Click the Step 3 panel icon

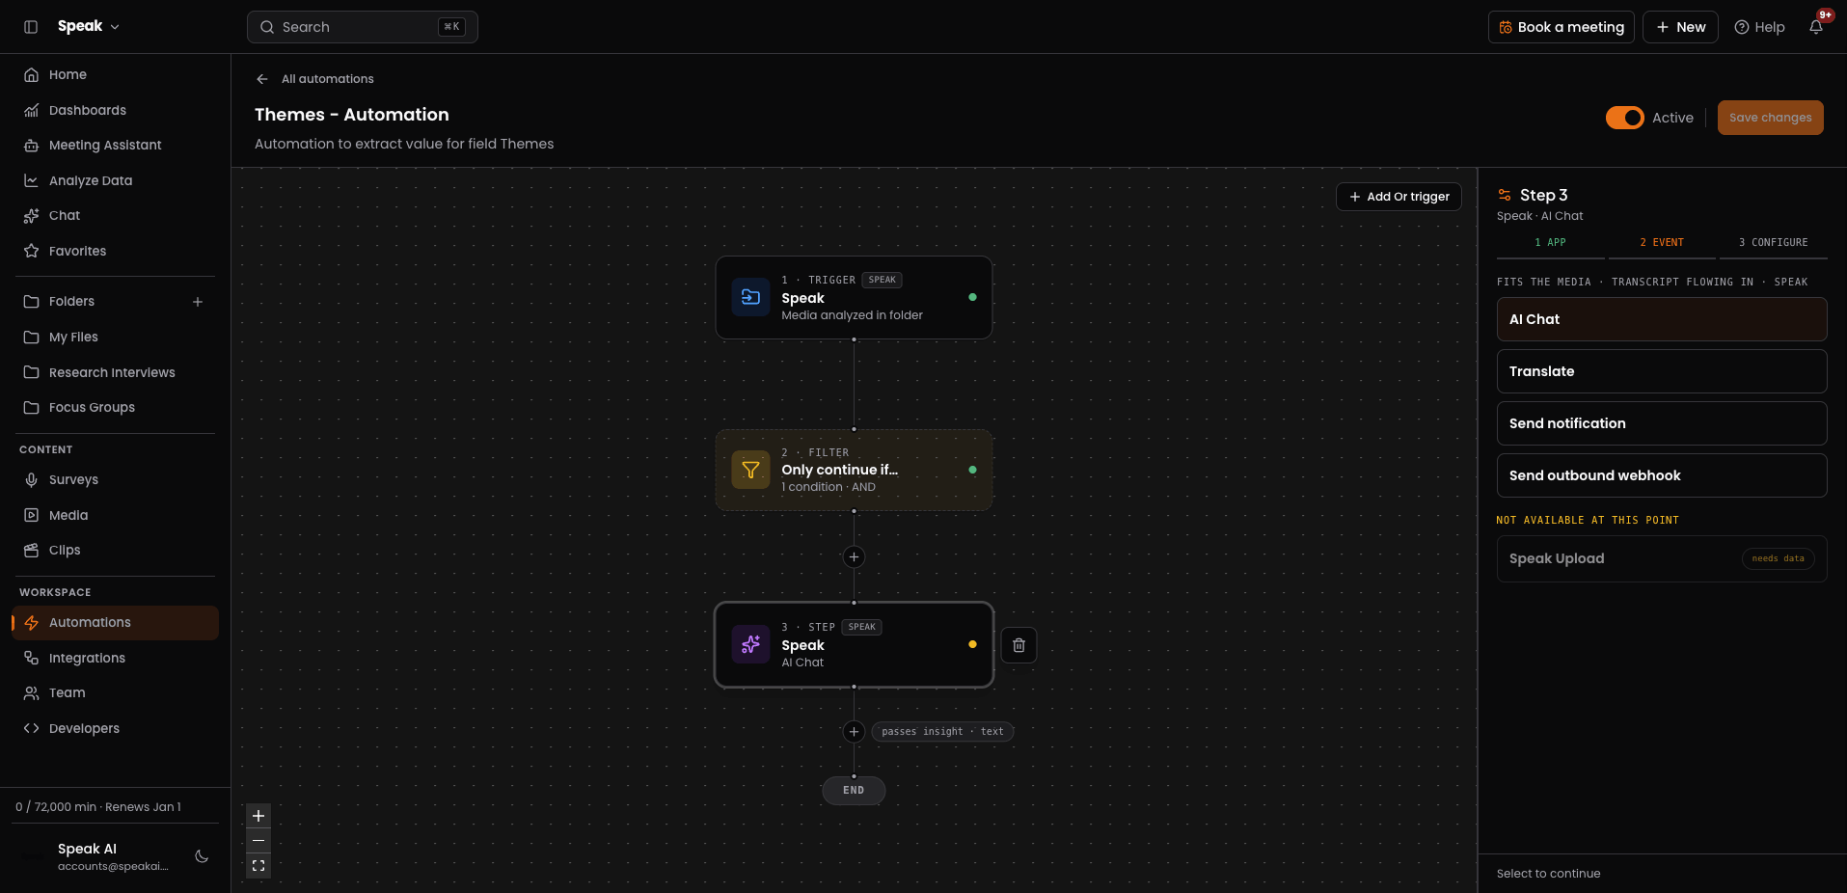(1505, 195)
